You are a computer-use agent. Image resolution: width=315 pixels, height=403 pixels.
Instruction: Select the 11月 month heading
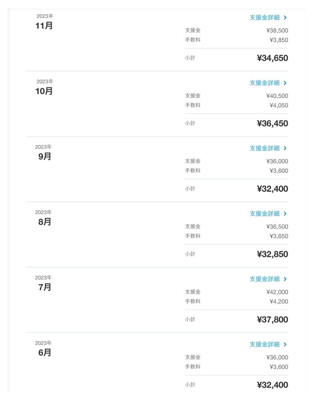tap(44, 26)
